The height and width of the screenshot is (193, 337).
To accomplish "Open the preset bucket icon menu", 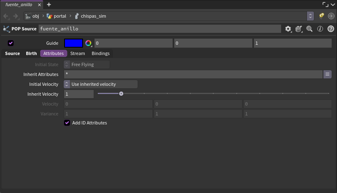I will coord(299,29).
